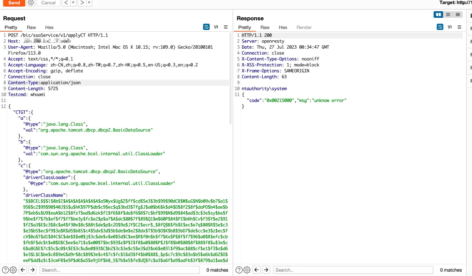This screenshot has height=276, width=472.
Task: Cancel the pending request
Action: (x=48, y=3)
